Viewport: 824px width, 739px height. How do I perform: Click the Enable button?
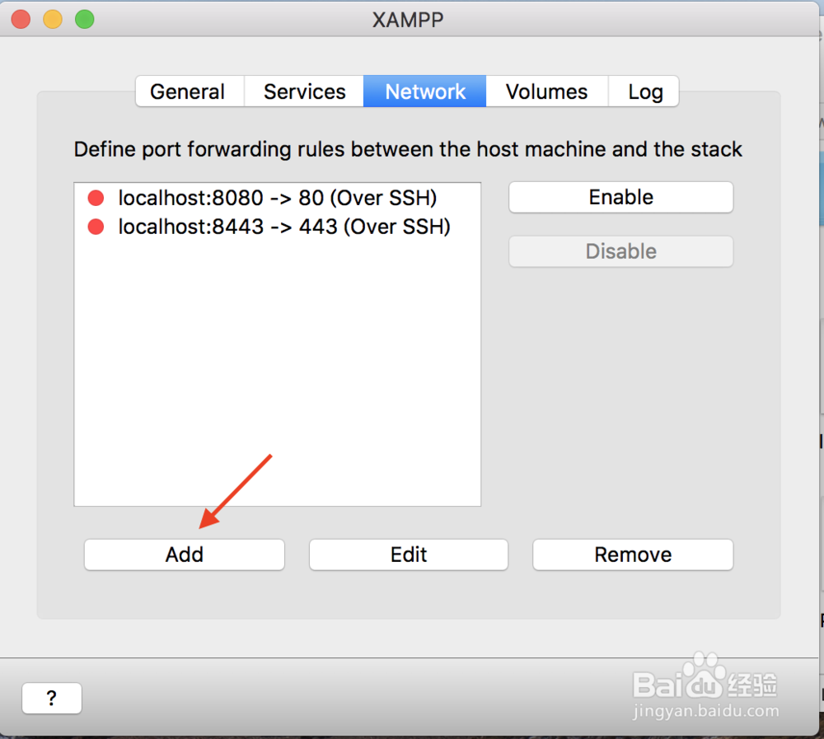(620, 198)
